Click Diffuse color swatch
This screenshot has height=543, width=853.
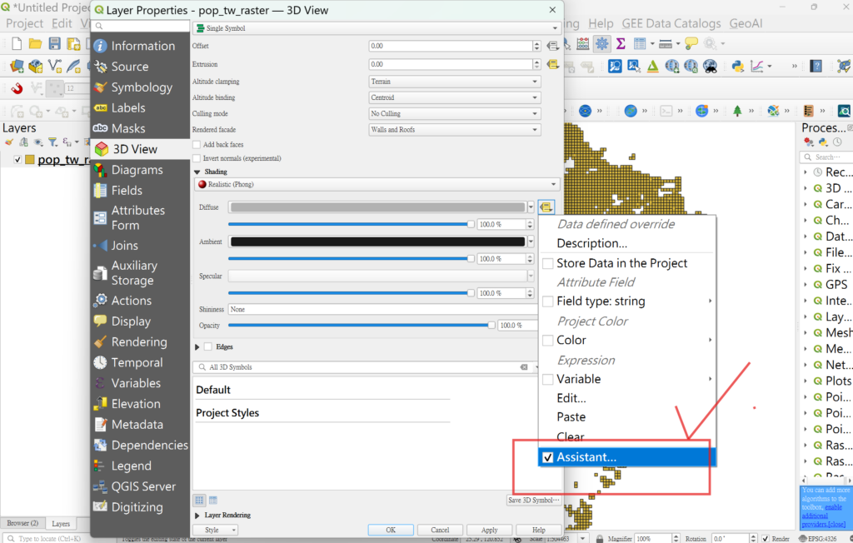coord(377,207)
